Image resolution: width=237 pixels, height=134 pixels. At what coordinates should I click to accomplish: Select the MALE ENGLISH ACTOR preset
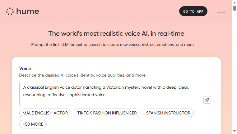45,113
